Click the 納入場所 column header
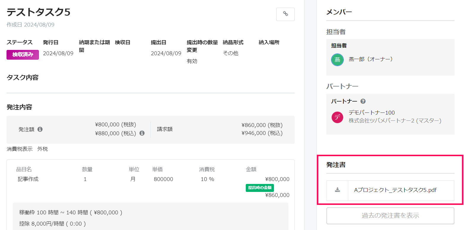Viewport: 464px width, 230px height. pyautogui.click(x=269, y=43)
